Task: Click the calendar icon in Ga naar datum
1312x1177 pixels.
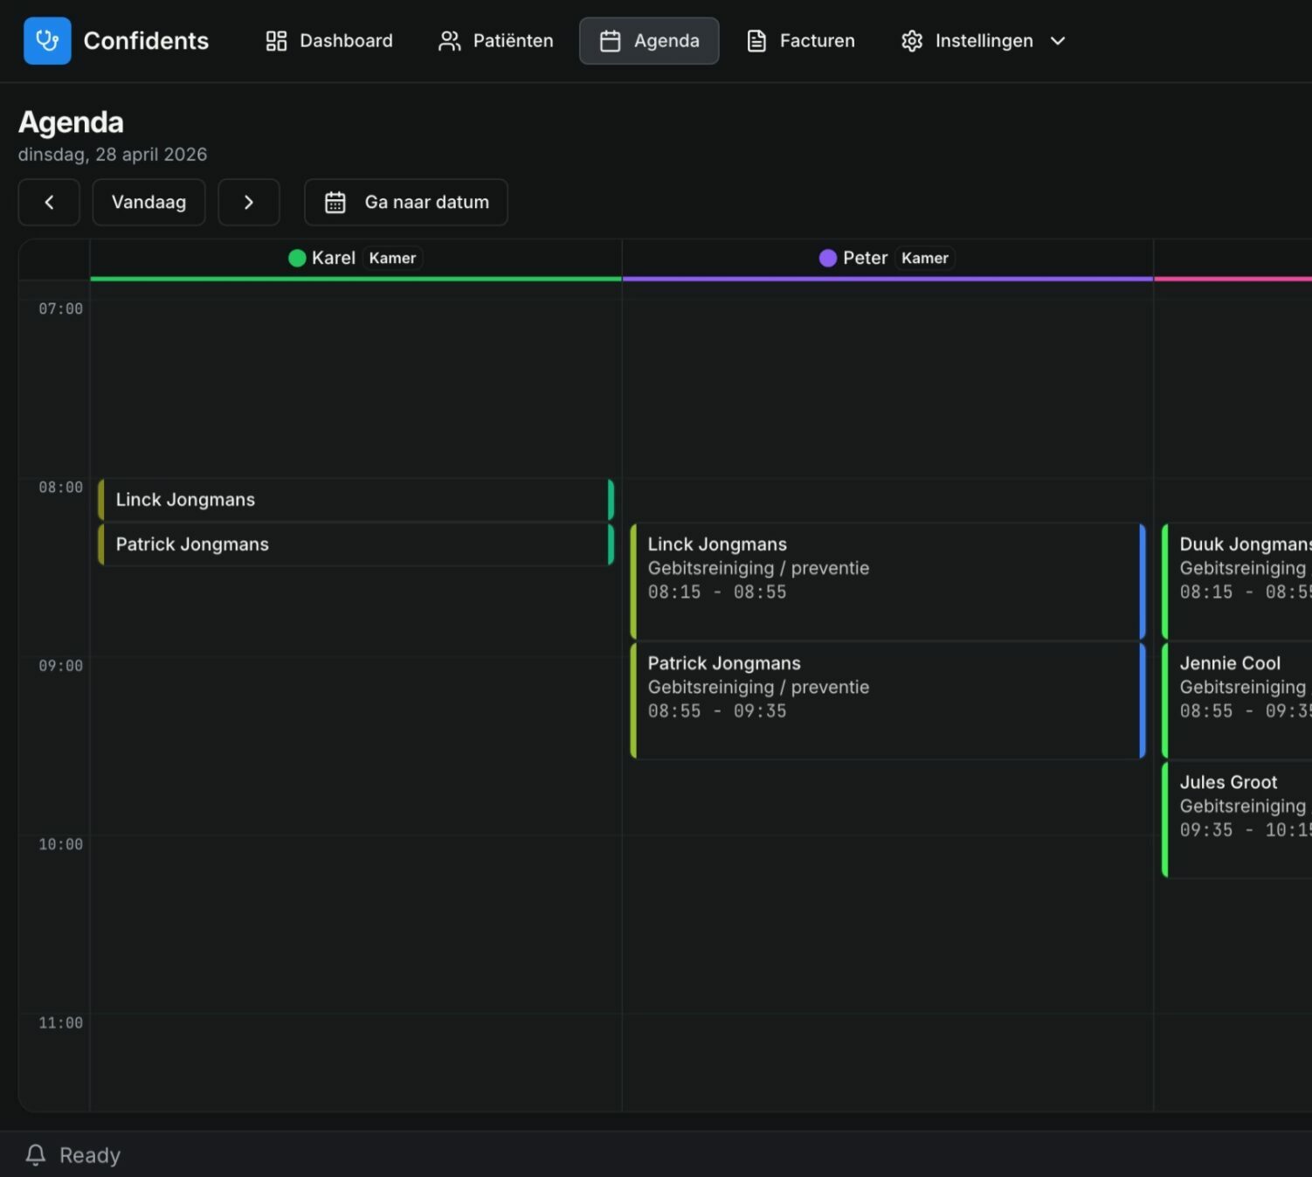Action: point(335,203)
